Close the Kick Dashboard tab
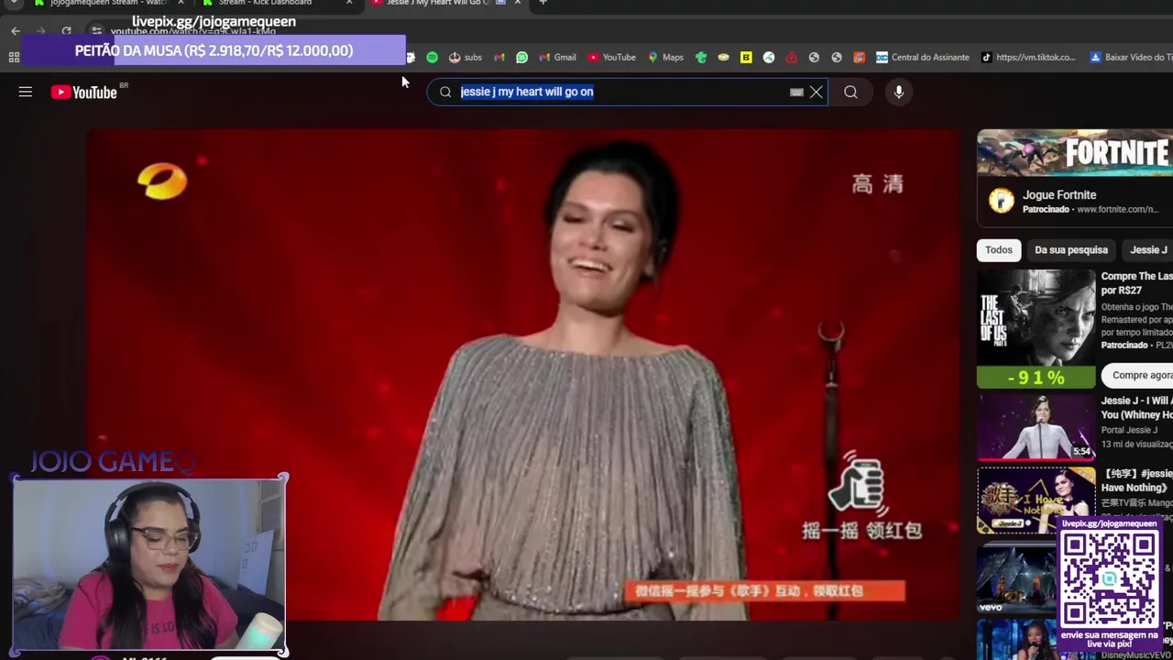Image resolution: width=1173 pixels, height=660 pixels. 349,3
